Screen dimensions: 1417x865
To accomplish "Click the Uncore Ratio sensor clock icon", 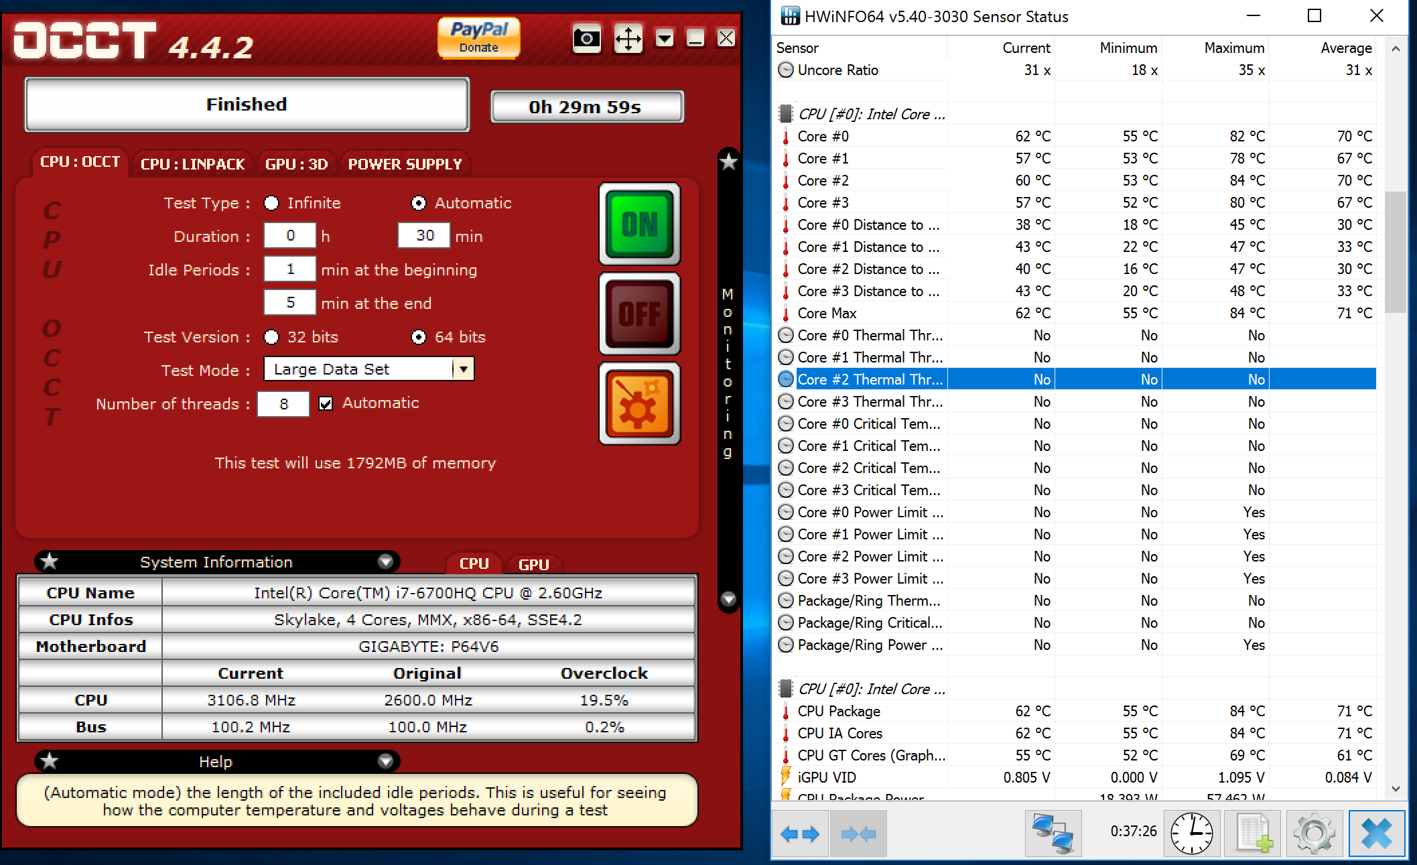I will point(786,70).
